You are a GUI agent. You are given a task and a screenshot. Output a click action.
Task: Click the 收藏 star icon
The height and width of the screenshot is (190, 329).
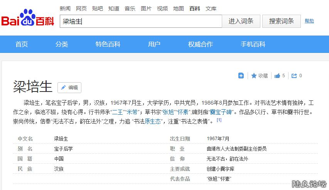click(254, 76)
